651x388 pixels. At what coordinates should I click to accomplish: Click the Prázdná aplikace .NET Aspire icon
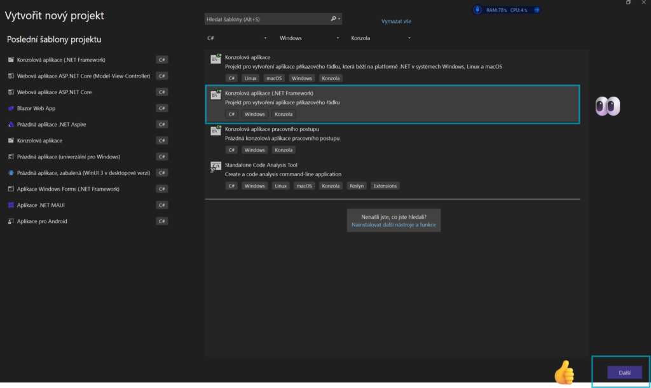[x=11, y=125]
